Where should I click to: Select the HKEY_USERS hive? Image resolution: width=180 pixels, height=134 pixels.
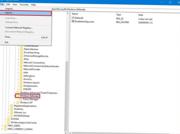point(14,126)
